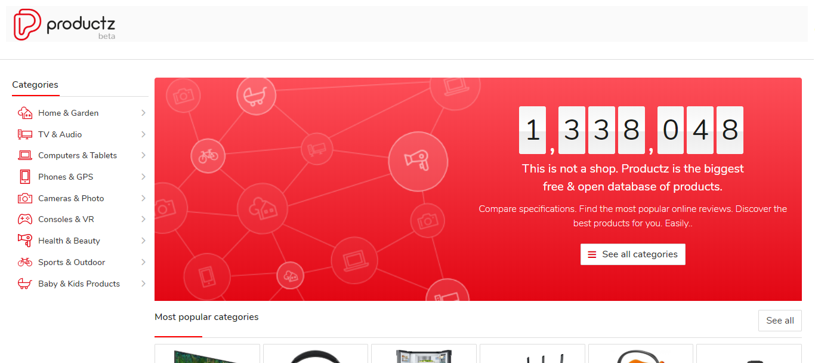Click the productz beta wordmark

tap(81, 27)
